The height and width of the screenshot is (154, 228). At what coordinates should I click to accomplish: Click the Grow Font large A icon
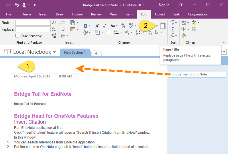point(97,26)
